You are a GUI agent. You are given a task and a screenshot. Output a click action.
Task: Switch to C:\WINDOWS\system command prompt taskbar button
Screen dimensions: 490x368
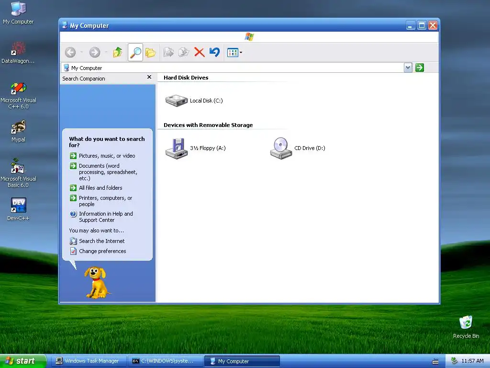165,361
